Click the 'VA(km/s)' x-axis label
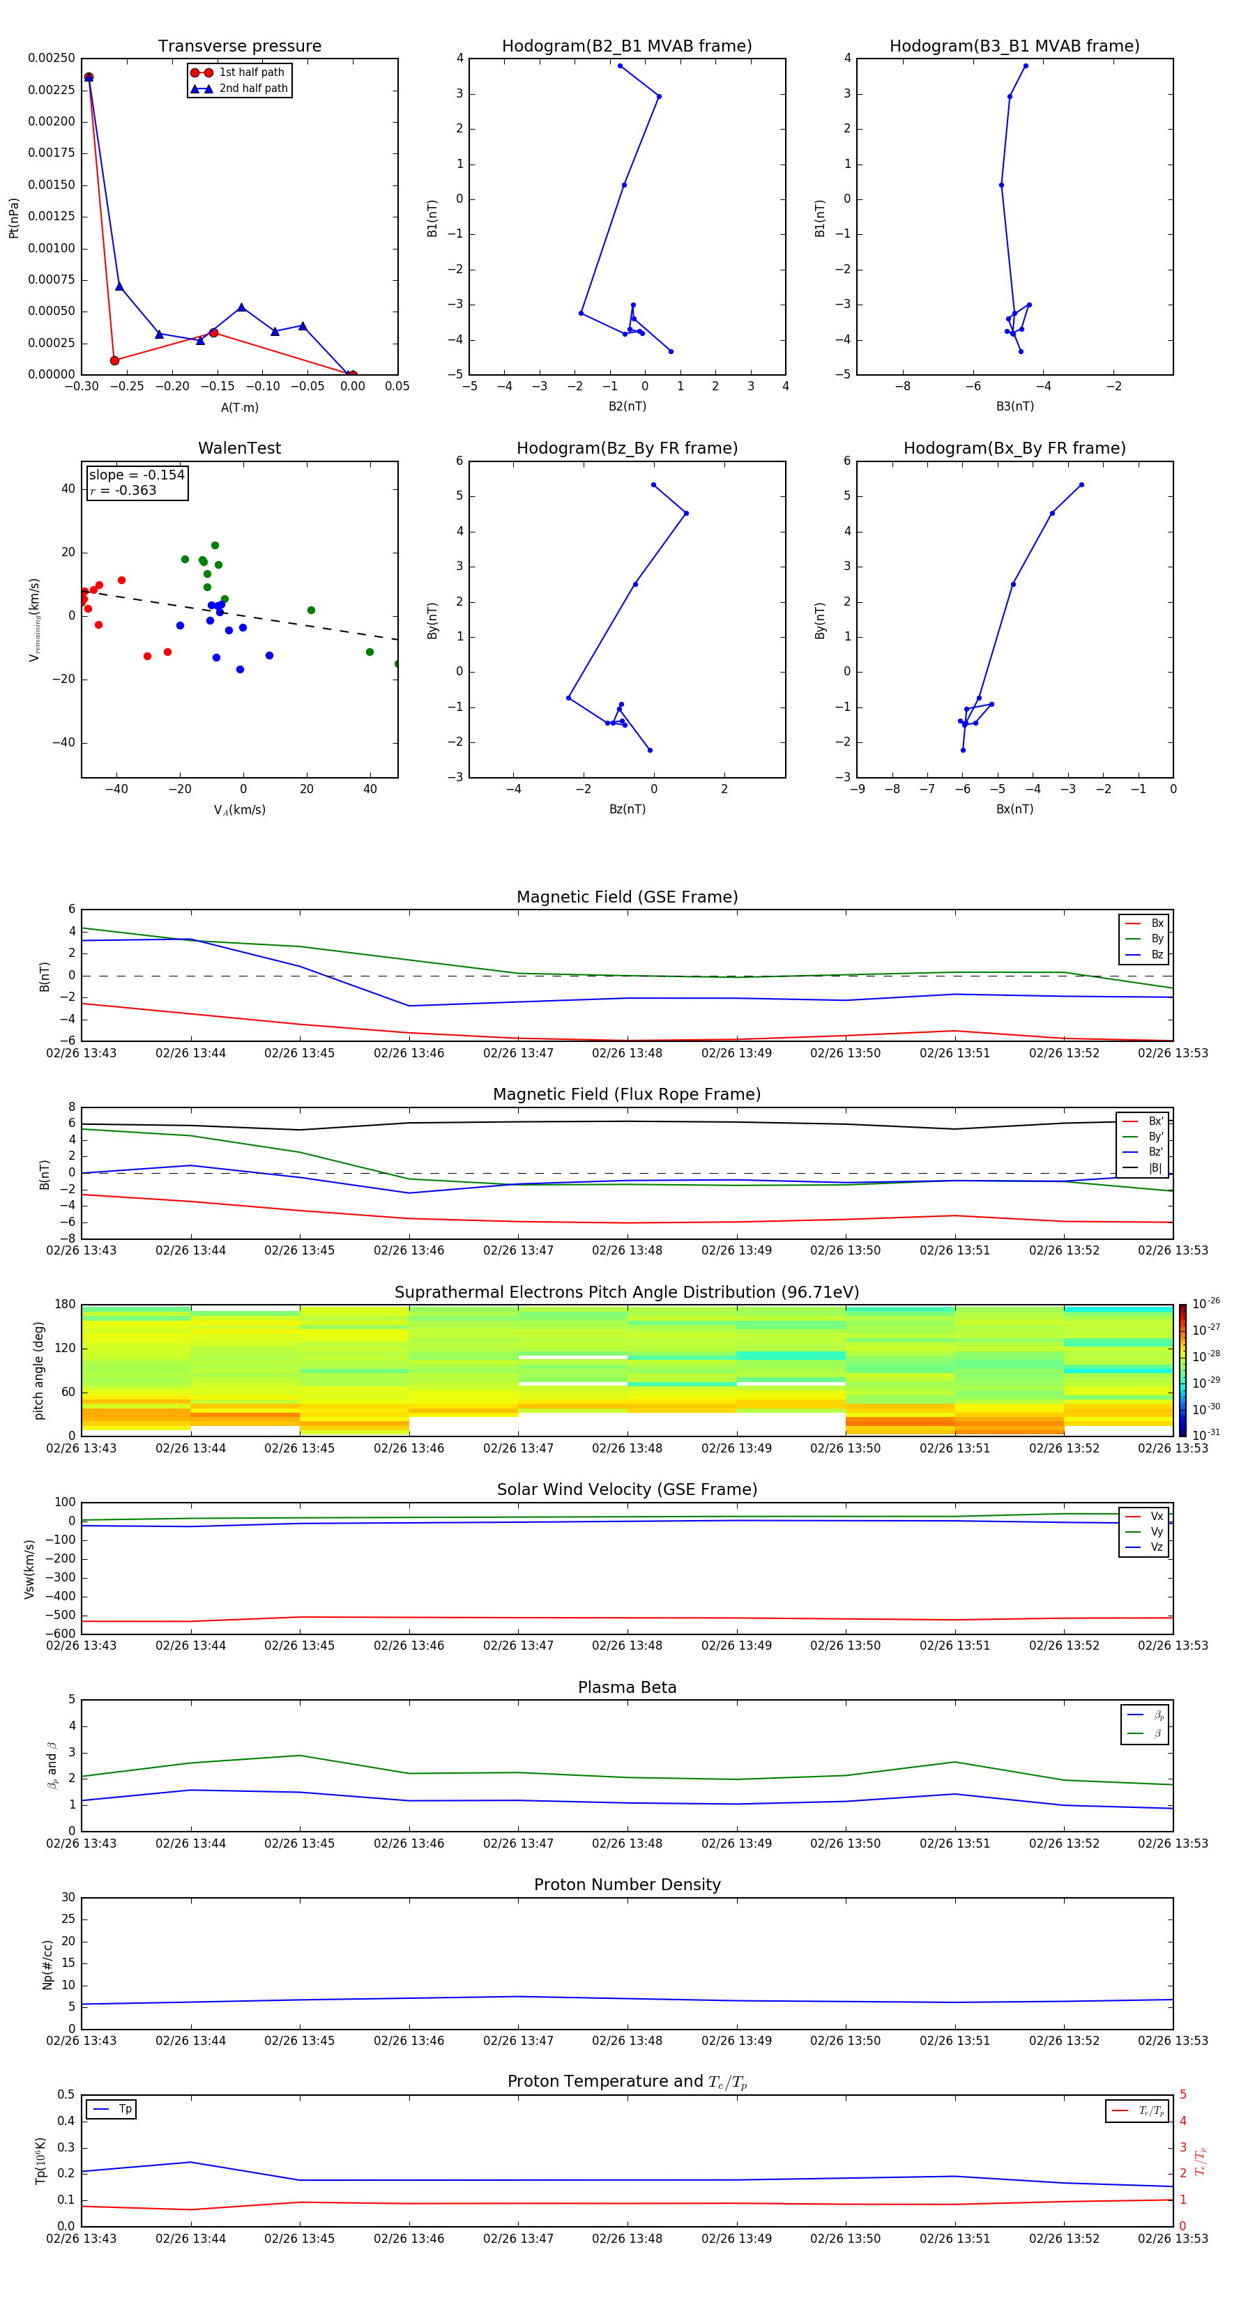 (x=239, y=810)
